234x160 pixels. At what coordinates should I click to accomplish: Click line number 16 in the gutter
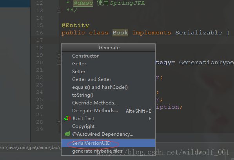[x=40, y=32]
